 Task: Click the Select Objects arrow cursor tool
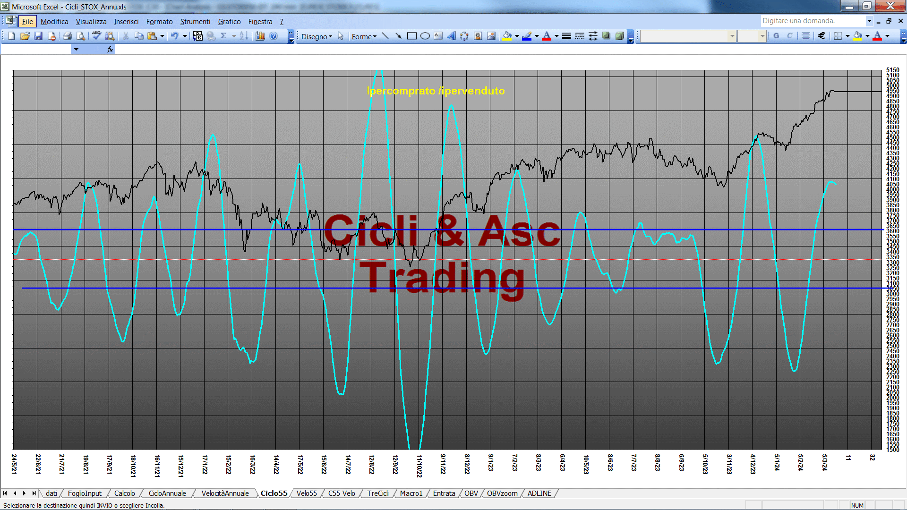click(x=341, y=36)
